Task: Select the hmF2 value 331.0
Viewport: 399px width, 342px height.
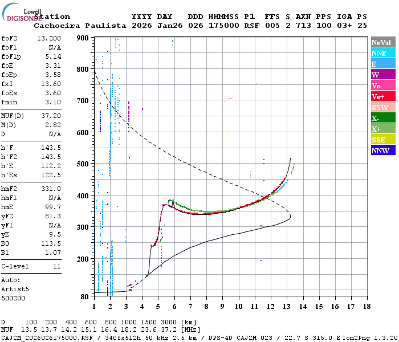Action: [x=51, y=189]
